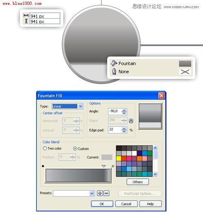Close the Fountain Fill dialog

pos(162,96)
